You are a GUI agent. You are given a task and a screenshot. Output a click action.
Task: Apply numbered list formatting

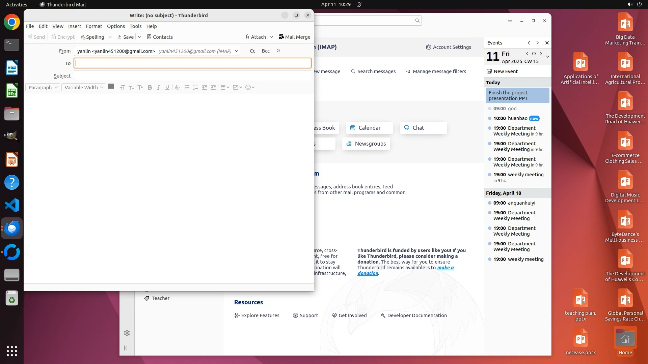(x=195, y=87)
